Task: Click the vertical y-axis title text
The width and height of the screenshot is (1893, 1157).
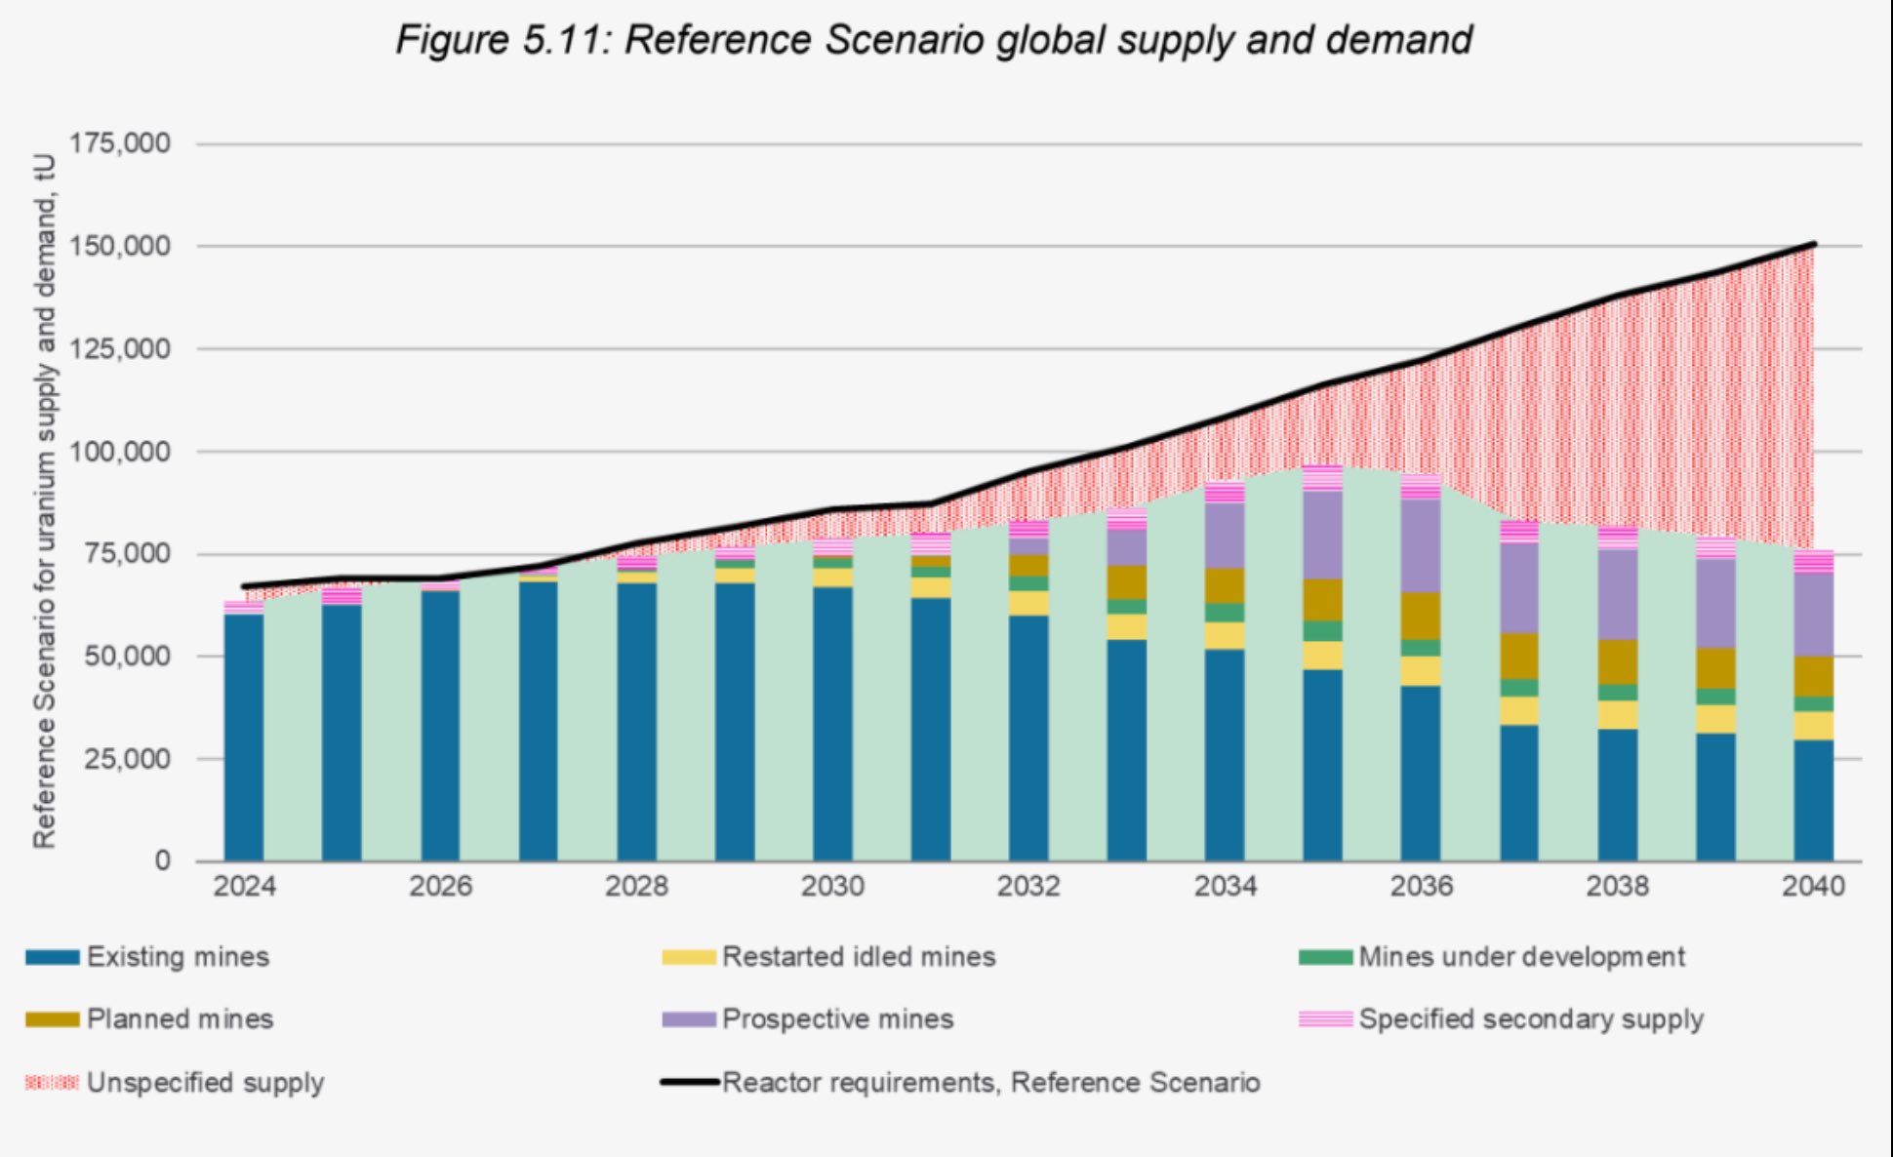Action: tap(44, 499)
